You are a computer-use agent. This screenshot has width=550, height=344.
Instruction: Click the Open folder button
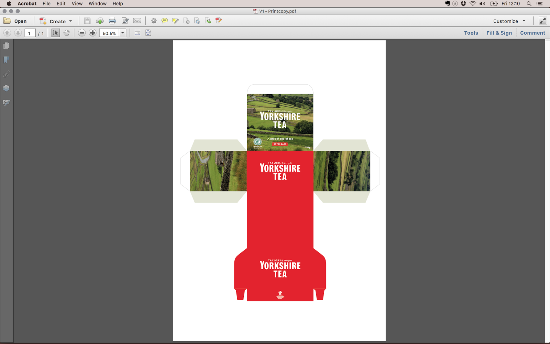pos(15,21)
